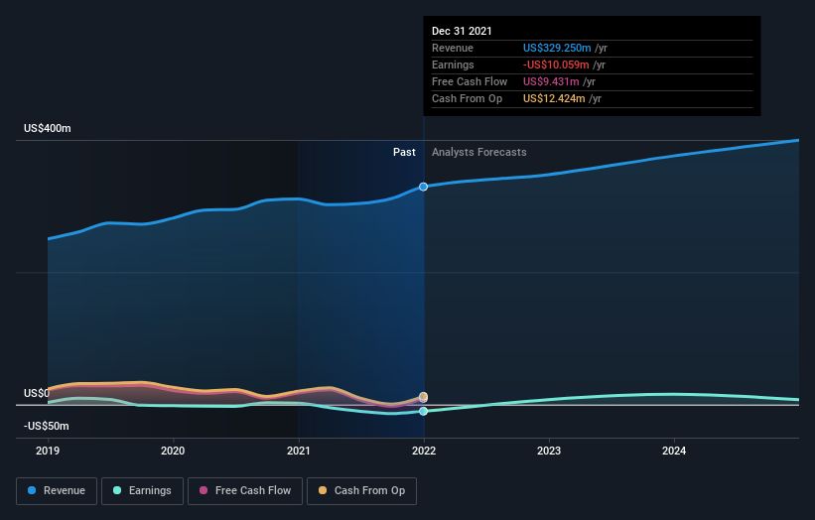Click the Earnings row label in tooltip
The height and width of the screenshot is (520, 815).
pyautogui.click(x=454, y=65)
